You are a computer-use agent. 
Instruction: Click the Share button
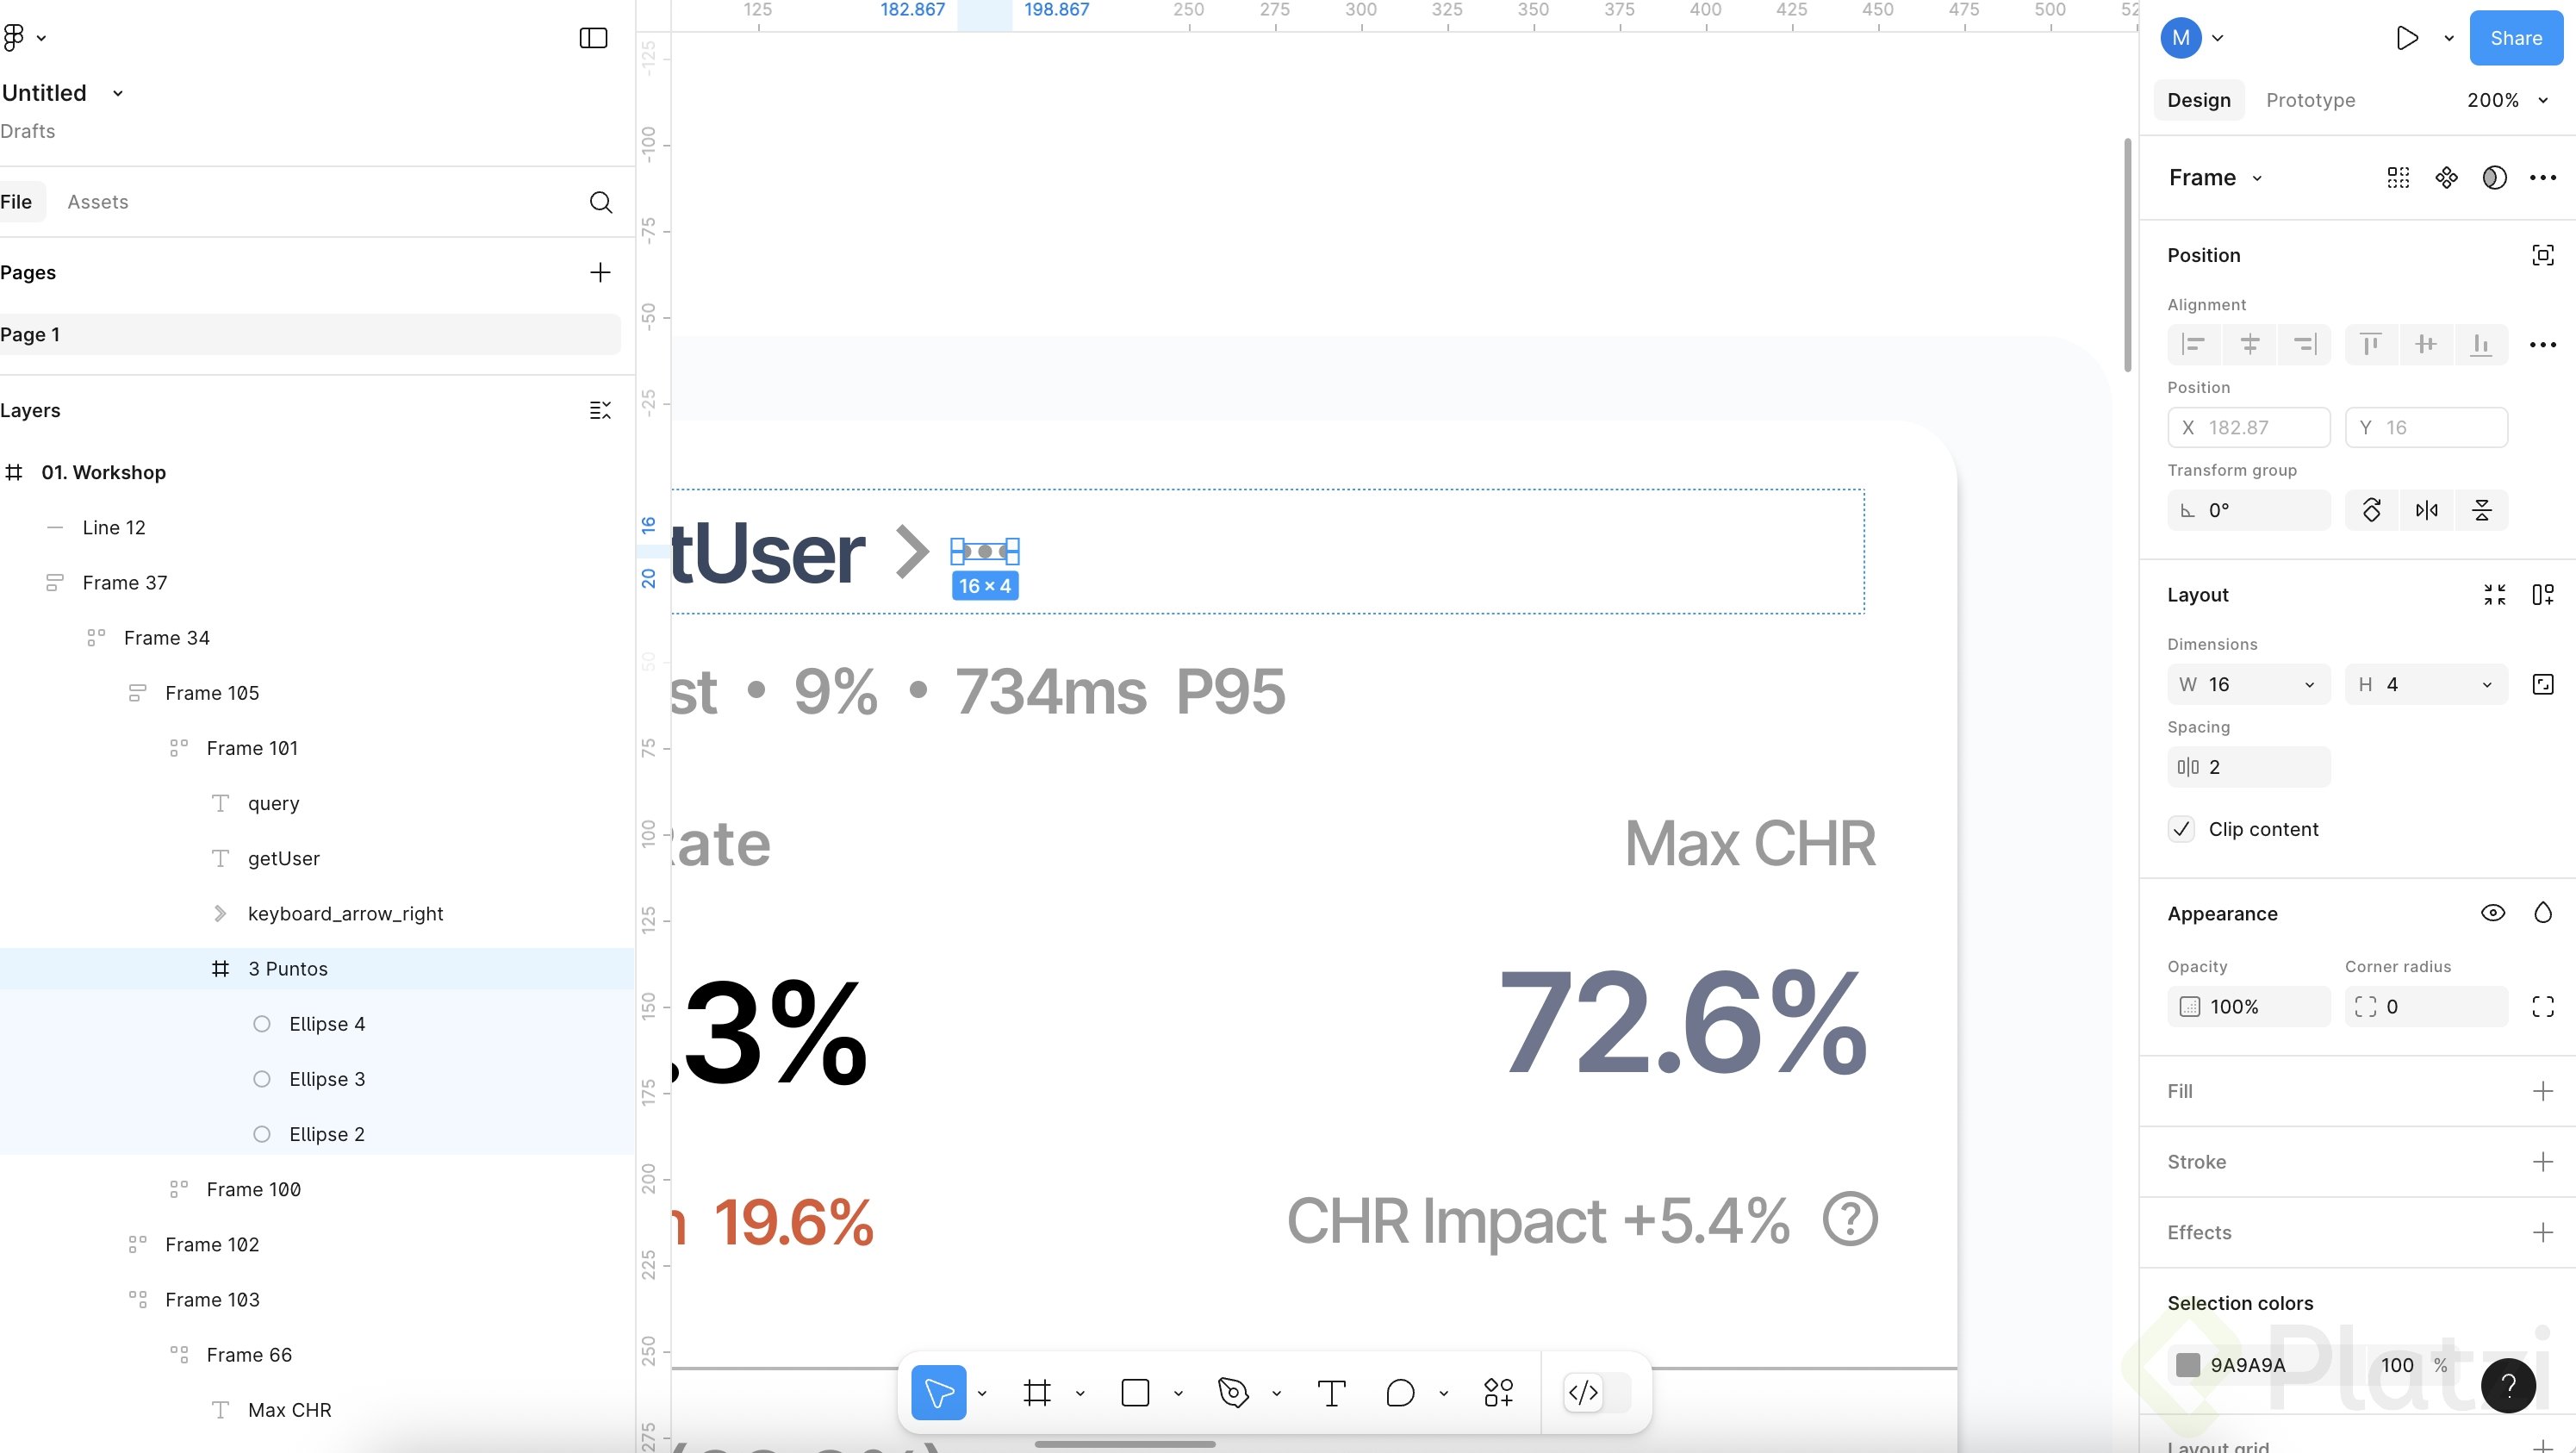pyautogui.click(x=2515, y=38)
